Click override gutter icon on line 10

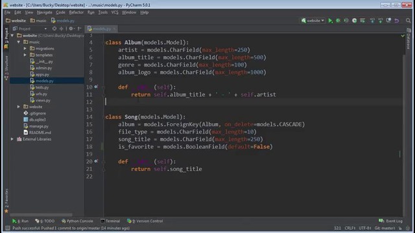[96, 87]
